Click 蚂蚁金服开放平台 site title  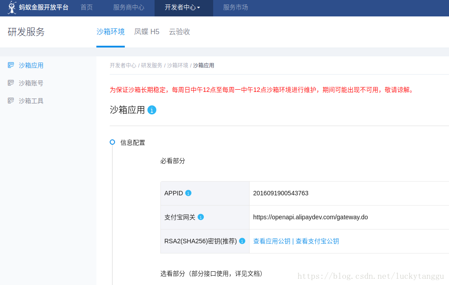click(44, 8)
